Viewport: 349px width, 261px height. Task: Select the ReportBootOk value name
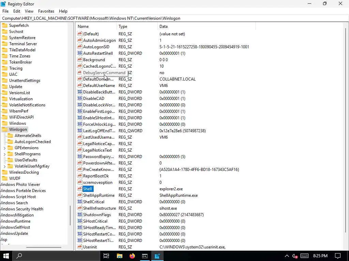click(x=96, y=176)
